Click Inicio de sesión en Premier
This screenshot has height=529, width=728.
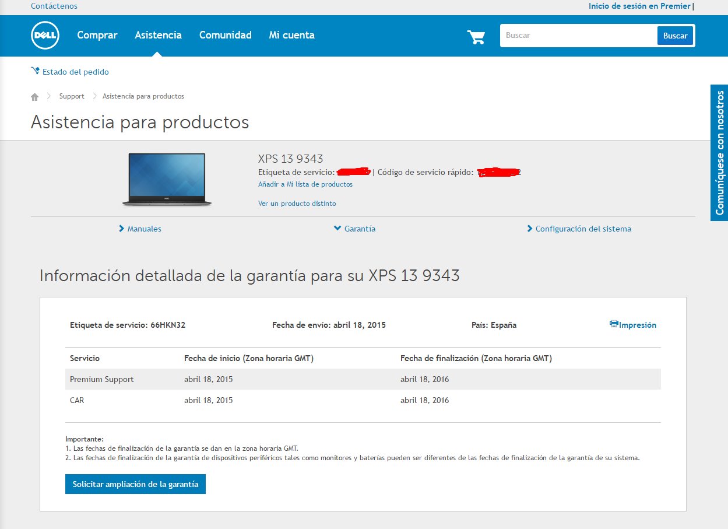click(x=639, y=6)
